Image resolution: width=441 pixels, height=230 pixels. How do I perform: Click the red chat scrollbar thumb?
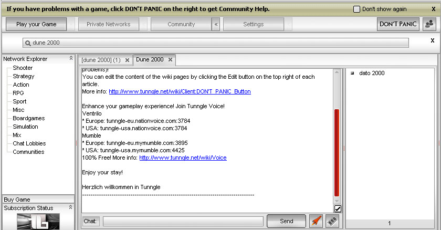click(337, 153)
